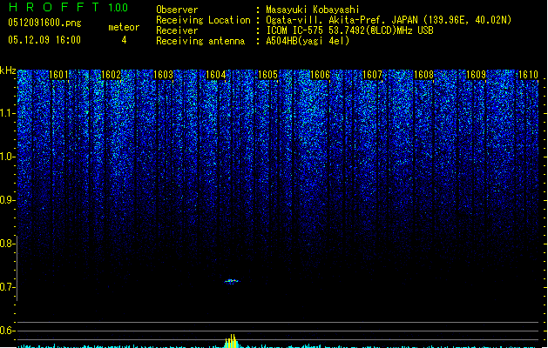The height and width of the screenshot is (348, 548).
Task: Click the 1601 time marker
Action: point(58,75)
